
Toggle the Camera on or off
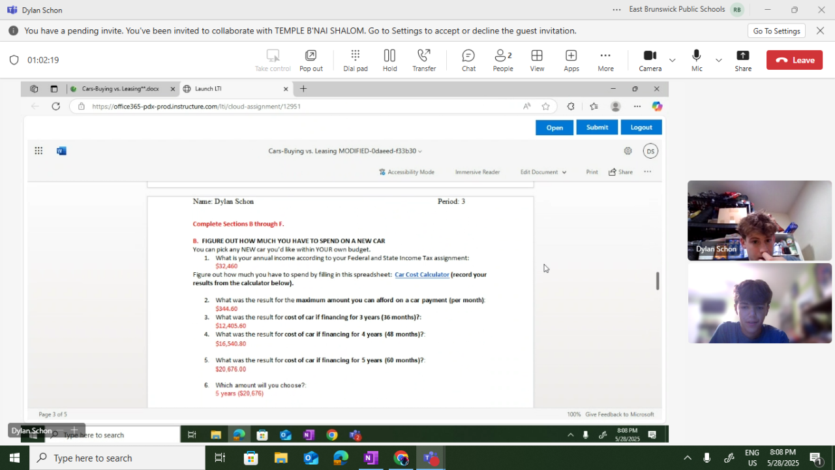[x=650, y=60]
